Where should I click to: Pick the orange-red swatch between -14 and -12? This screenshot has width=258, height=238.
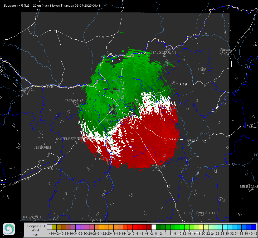click(x=125, y=227)
